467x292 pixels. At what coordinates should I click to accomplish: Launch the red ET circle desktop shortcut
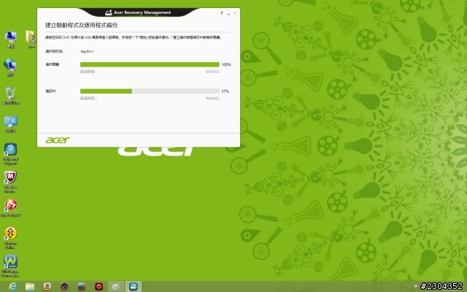[x=11, y=206]
